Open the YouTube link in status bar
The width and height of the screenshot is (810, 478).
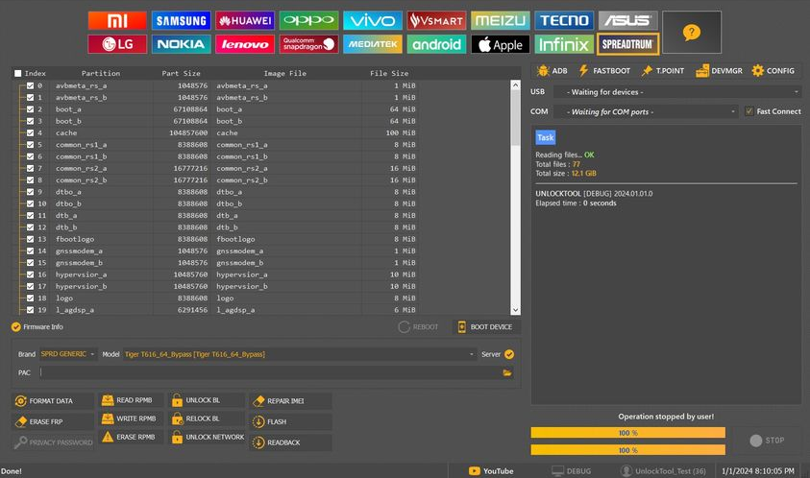[x=491, y=470]
